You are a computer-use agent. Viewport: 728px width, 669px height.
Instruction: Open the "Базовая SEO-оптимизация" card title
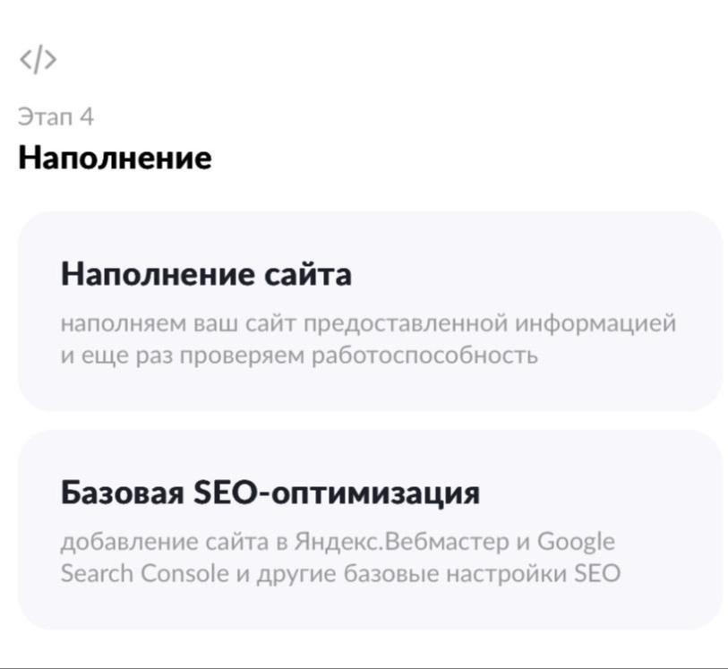pyautogui.click(x=270, y=493)
